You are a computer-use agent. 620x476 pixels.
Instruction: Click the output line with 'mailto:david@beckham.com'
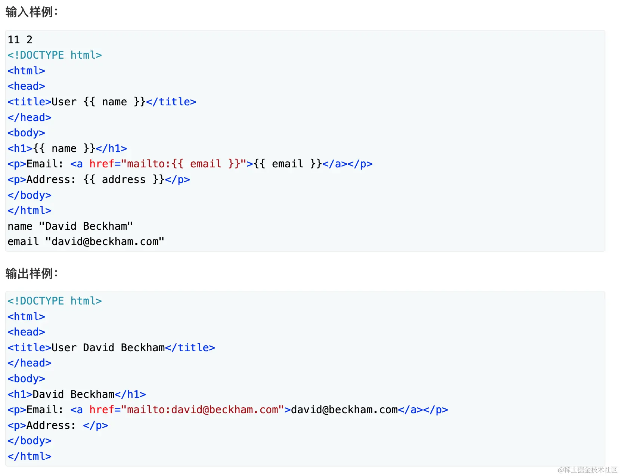[228, 409]
